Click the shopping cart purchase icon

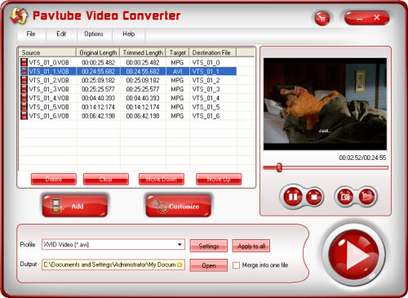click(x=322, y=19)
